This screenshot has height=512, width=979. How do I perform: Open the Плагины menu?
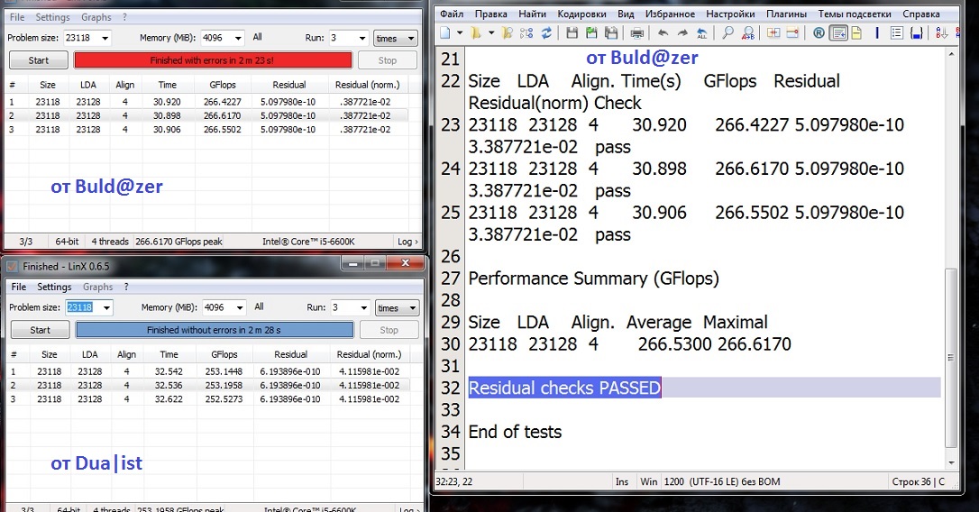[786, 14]
